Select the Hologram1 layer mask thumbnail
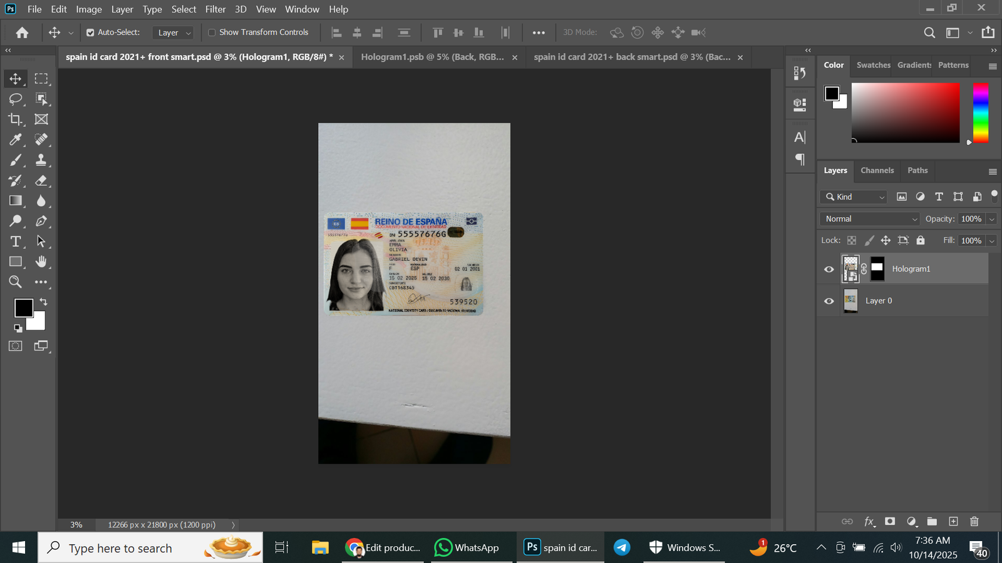1002x563 pixels. 877,269
